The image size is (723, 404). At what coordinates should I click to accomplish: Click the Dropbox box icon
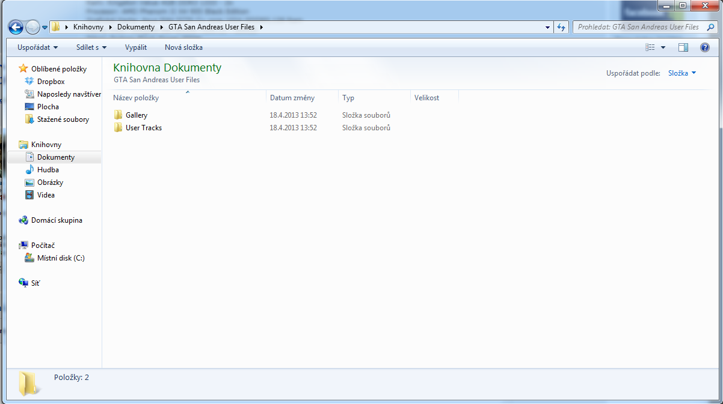click(x=29, y=81)
